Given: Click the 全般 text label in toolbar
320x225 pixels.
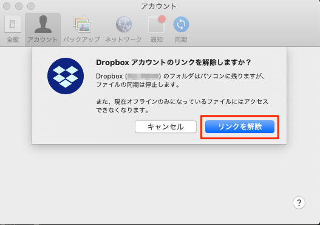Looking at the screenshot, I should point(13,40).
